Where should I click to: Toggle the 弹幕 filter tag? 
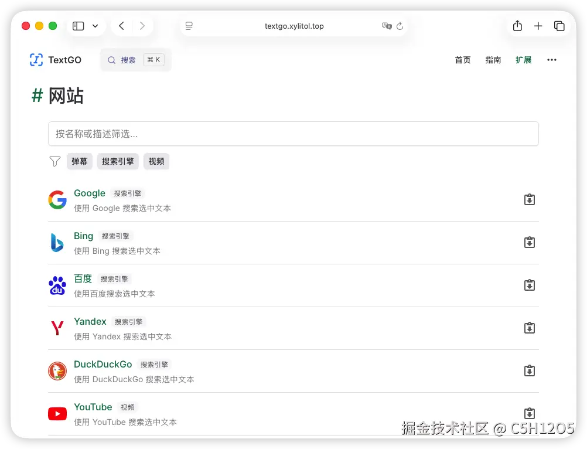pyautogui.click(x=79, y=161)
